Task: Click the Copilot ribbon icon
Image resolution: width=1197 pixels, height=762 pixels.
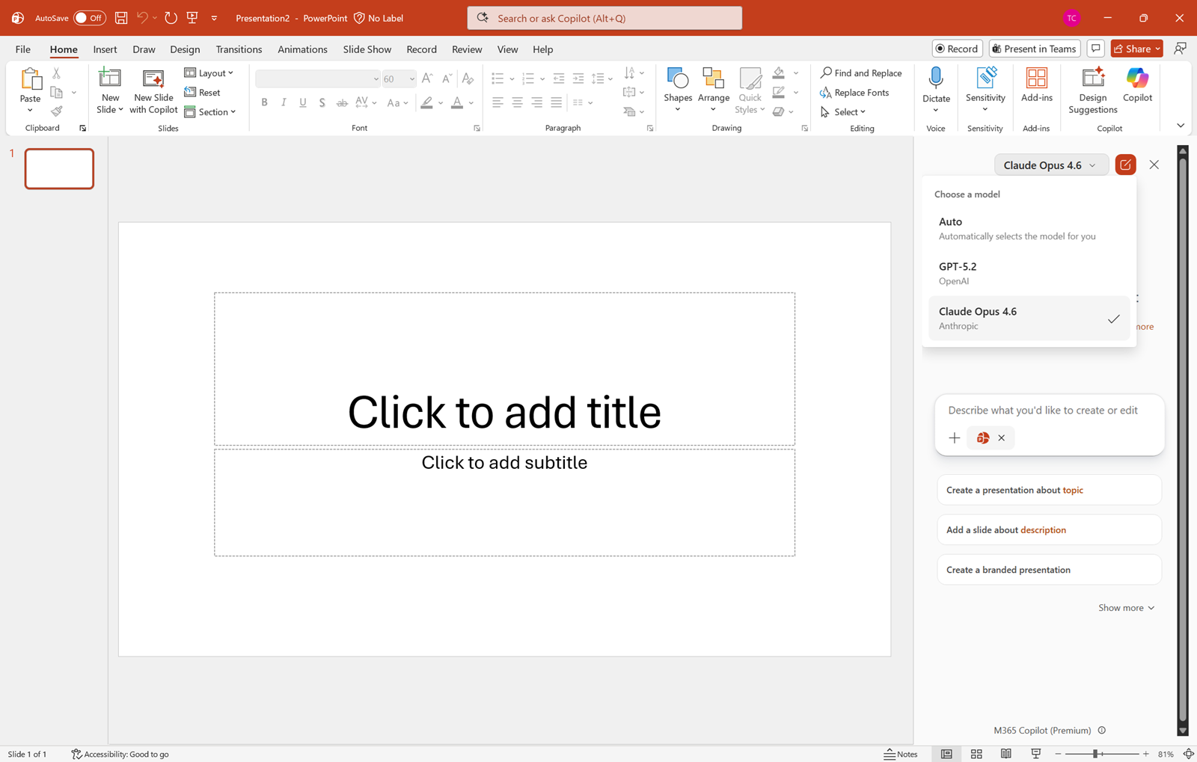Action: 1137,85
